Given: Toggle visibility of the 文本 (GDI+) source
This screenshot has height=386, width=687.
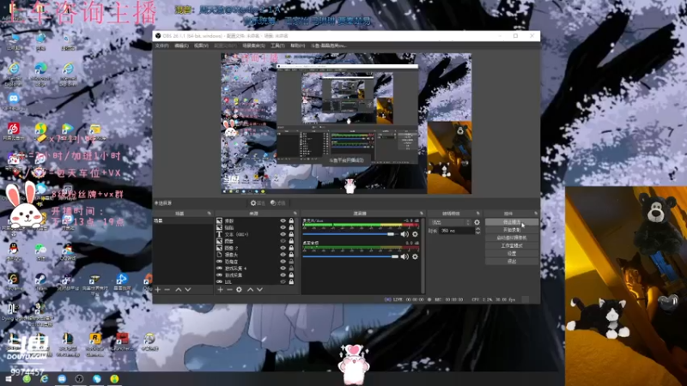Looking at the screenshot, I should click(x=283, y=234).
